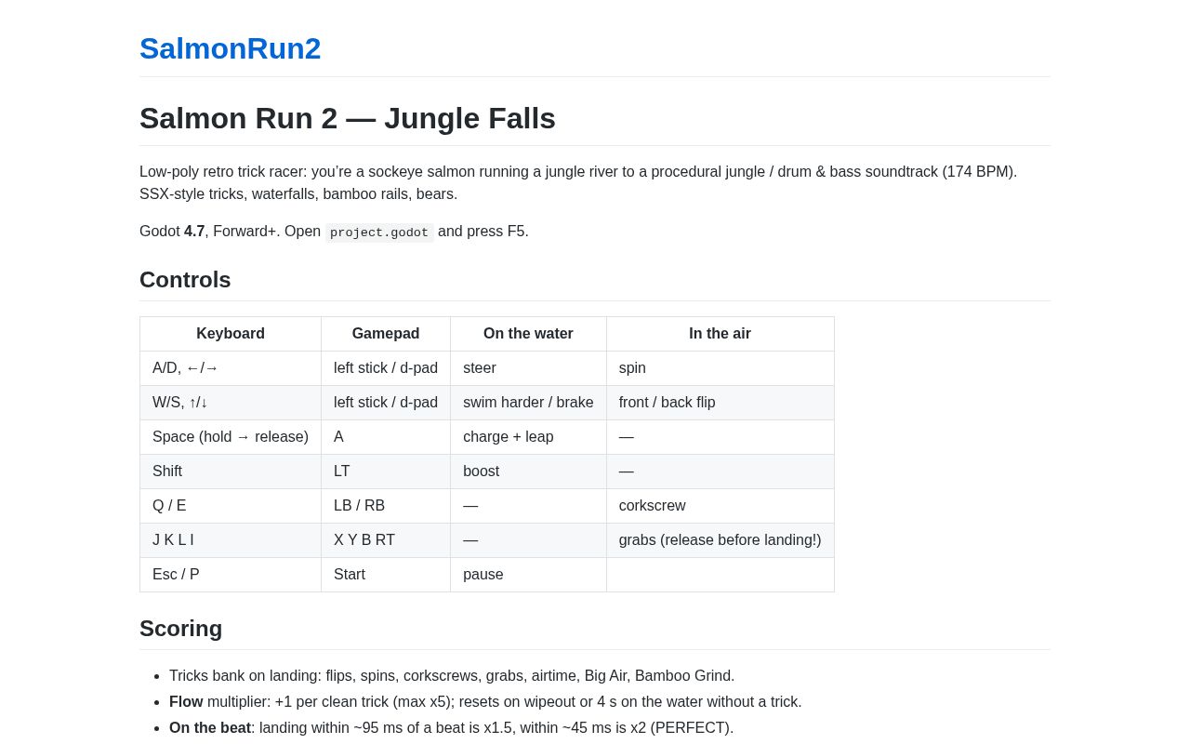Viewport: 1190px width, 744px height.
Task: Click the 'front / back flip' cell
Action: click(x=721, y=403)
